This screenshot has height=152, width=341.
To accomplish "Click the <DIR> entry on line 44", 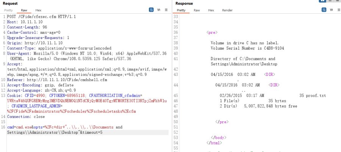I will [x=274, y=85].
